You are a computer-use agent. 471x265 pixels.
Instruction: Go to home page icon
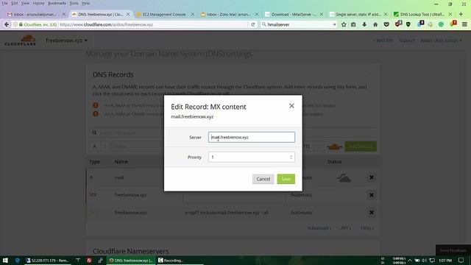pyautogui.click(x=375, y=24)
